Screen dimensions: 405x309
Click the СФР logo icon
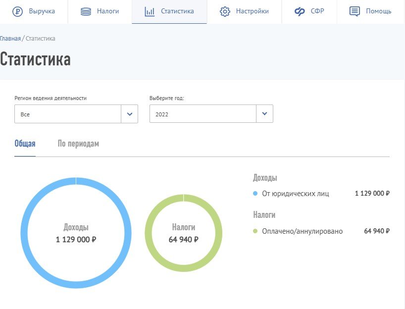point(300,11)
